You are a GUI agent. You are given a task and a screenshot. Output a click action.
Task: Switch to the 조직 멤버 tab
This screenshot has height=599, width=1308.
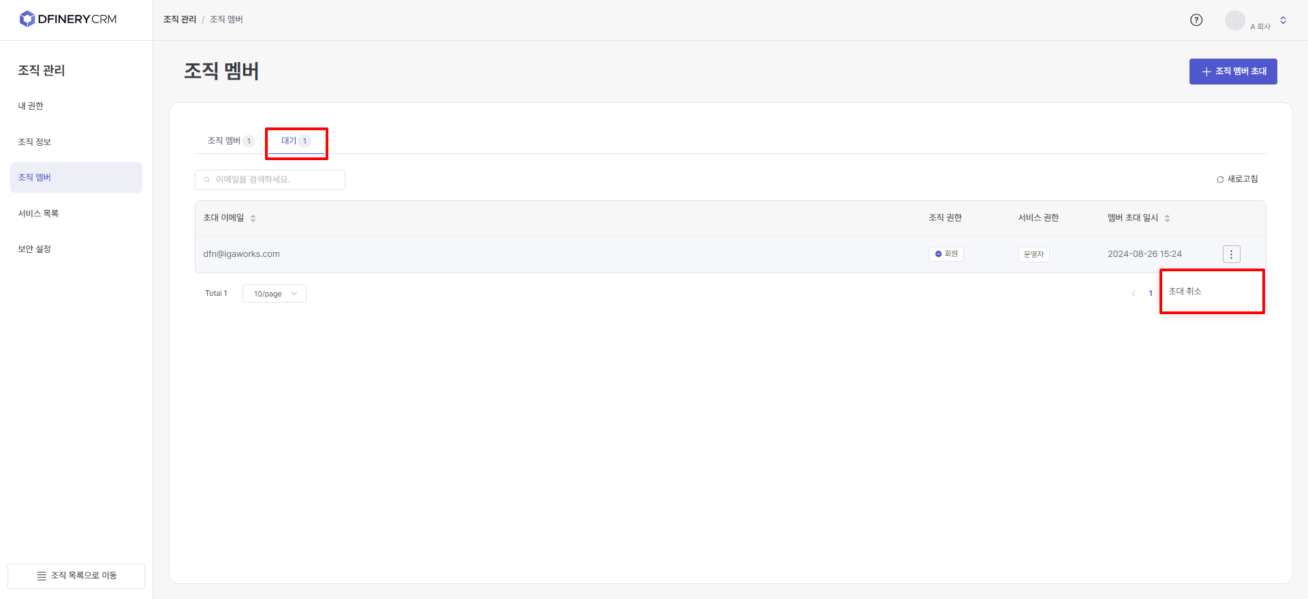230,141
